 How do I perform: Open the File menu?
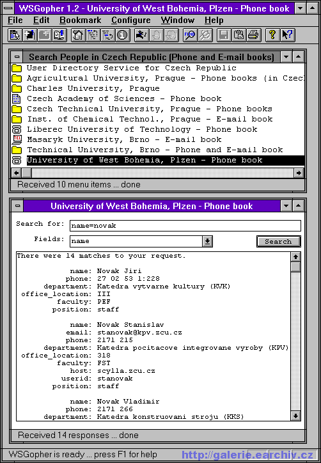[15, 20]
